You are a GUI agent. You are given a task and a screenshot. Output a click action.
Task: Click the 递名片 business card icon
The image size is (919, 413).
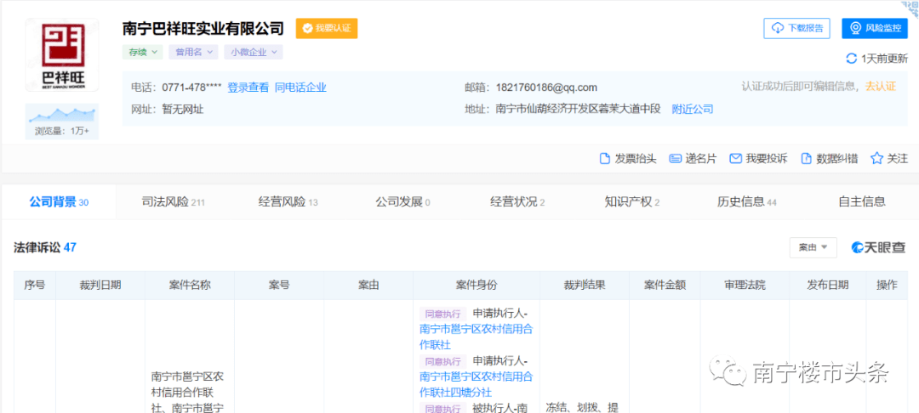point(676,159)
